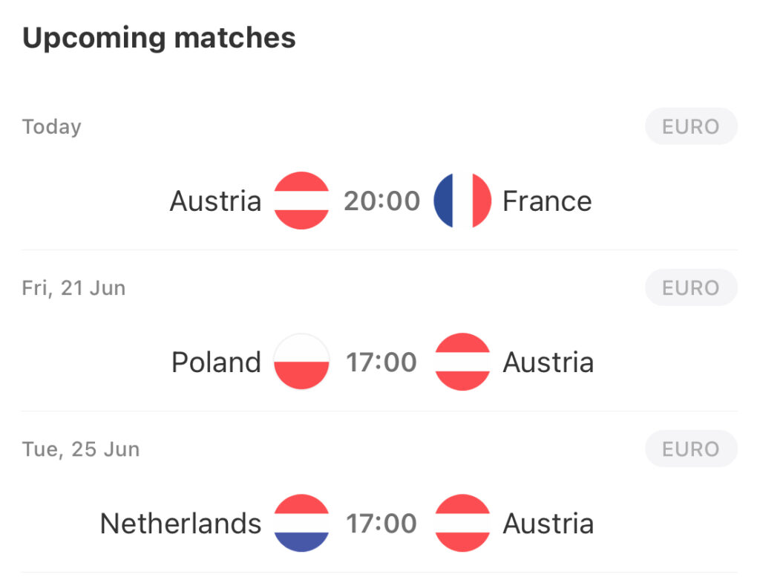Open the France team name
Image resolution: width=760 pixels, height=583 pixels.
point(547,201)
